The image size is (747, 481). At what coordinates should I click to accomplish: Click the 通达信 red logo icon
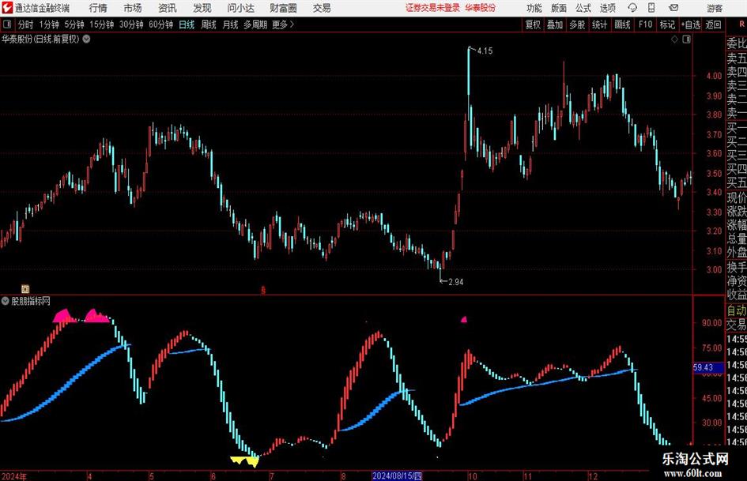pos(6,8)
